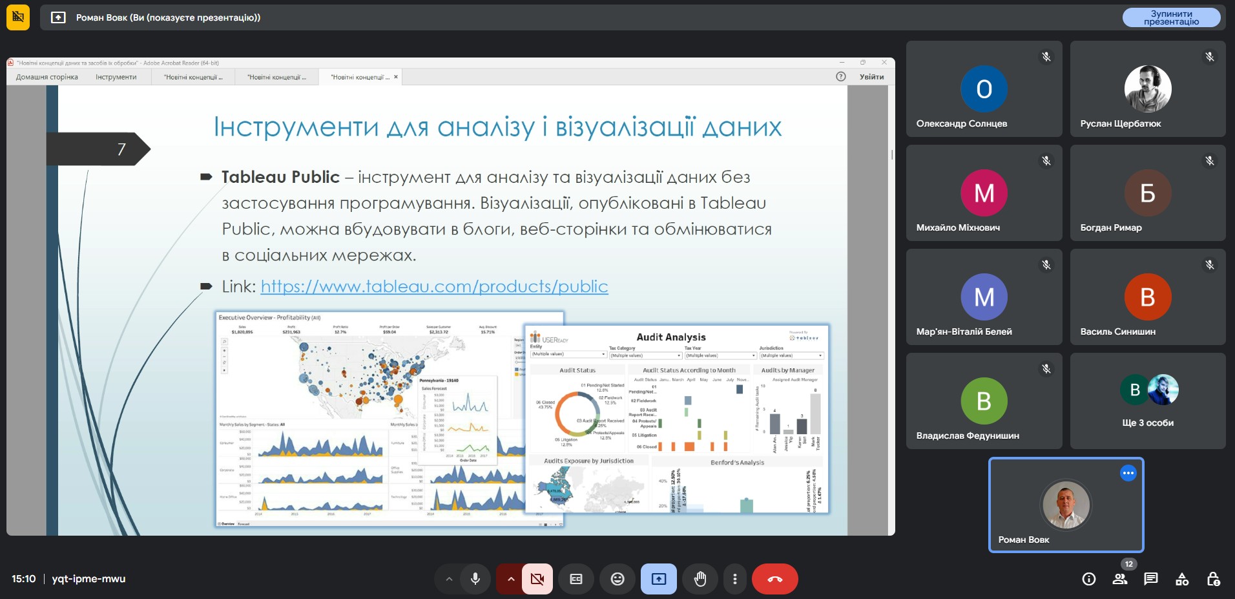Open the tableau.com/products/public link

point(434,286)
